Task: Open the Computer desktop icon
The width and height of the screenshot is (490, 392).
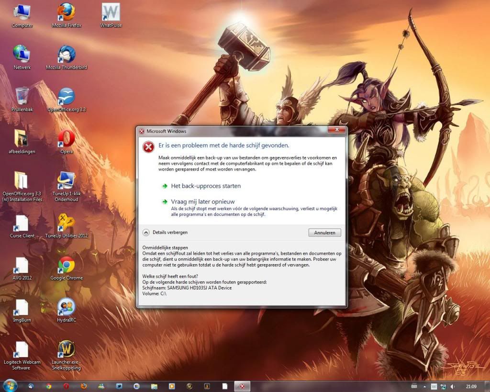Action: pos(22,16)
